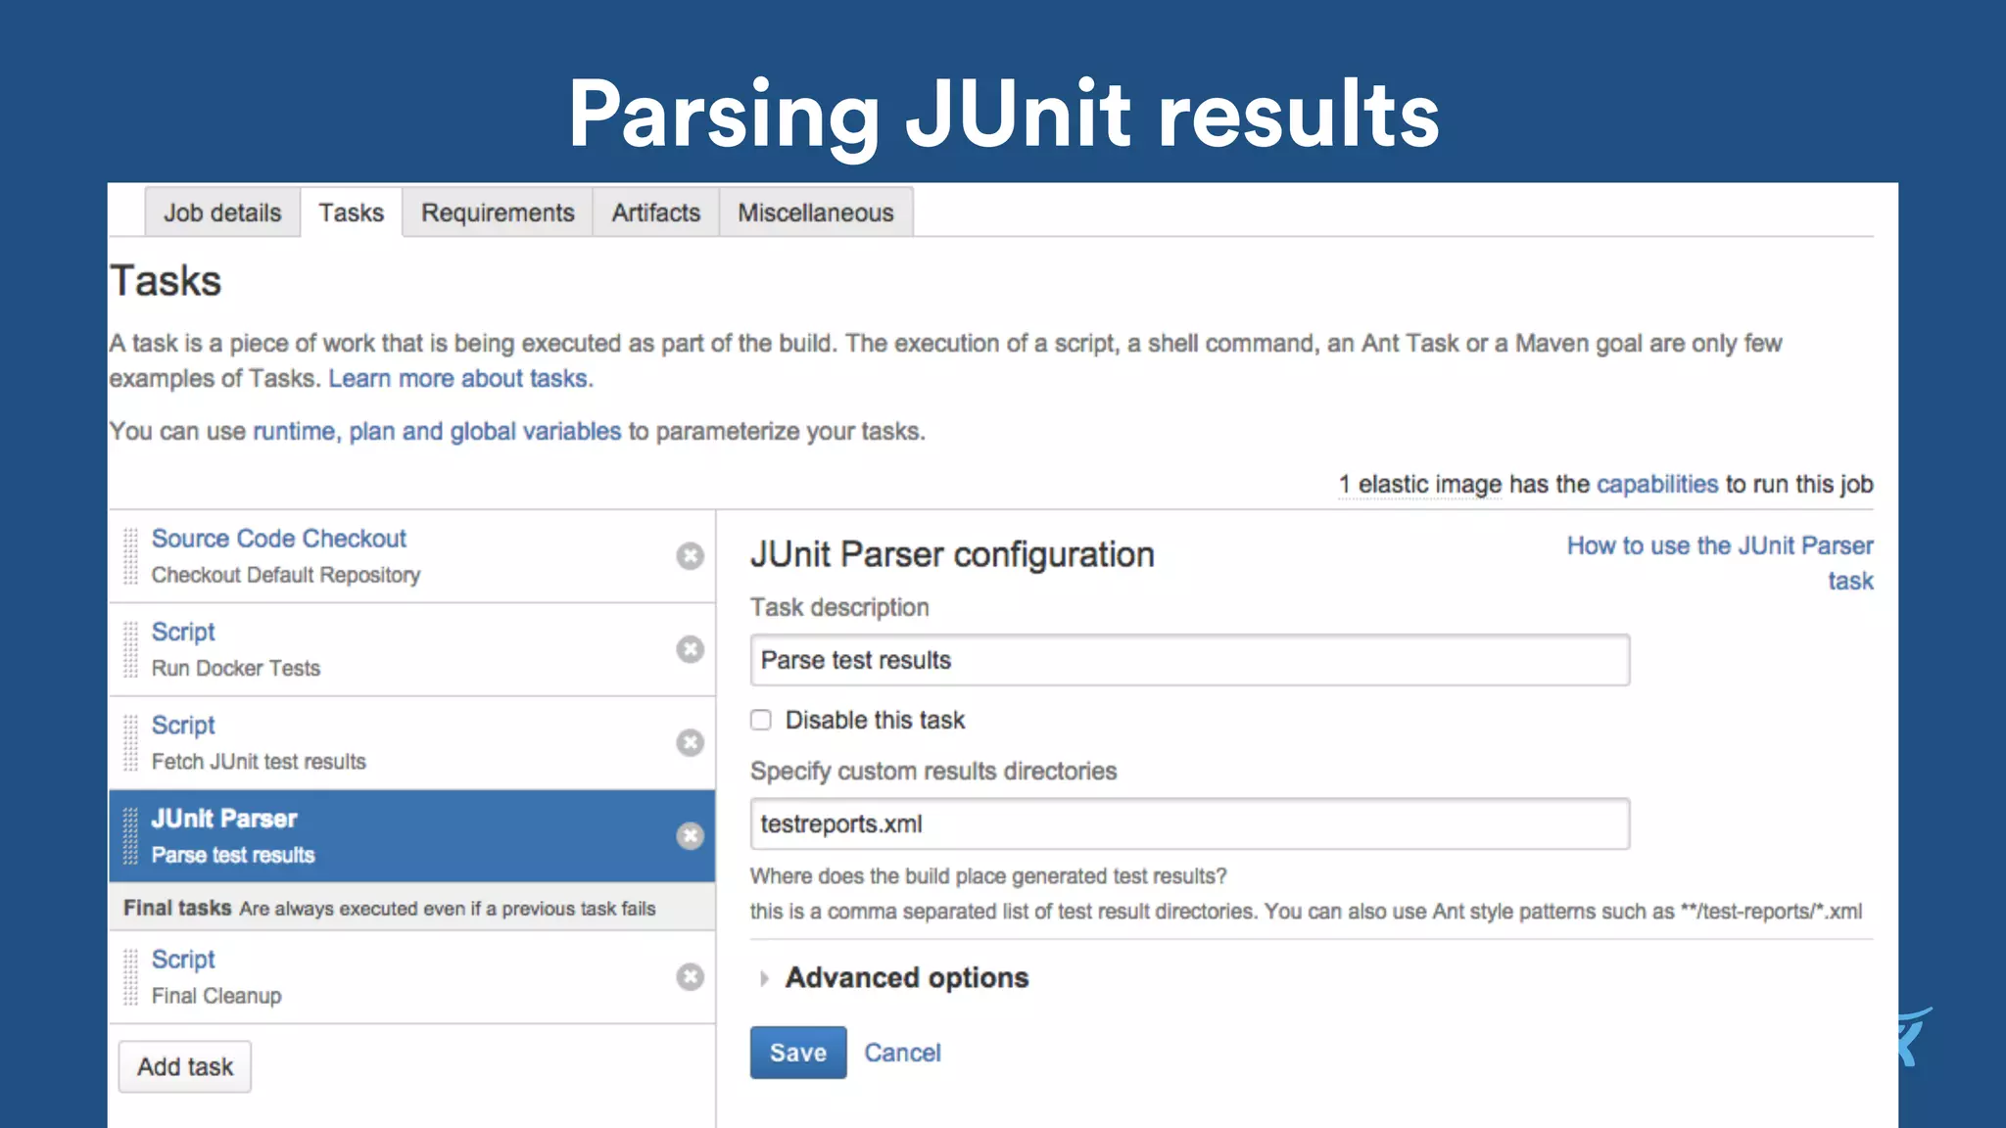2006x1128 pixels.
Task: Click the '1 elastic image' text
Action: point(1420,484)
